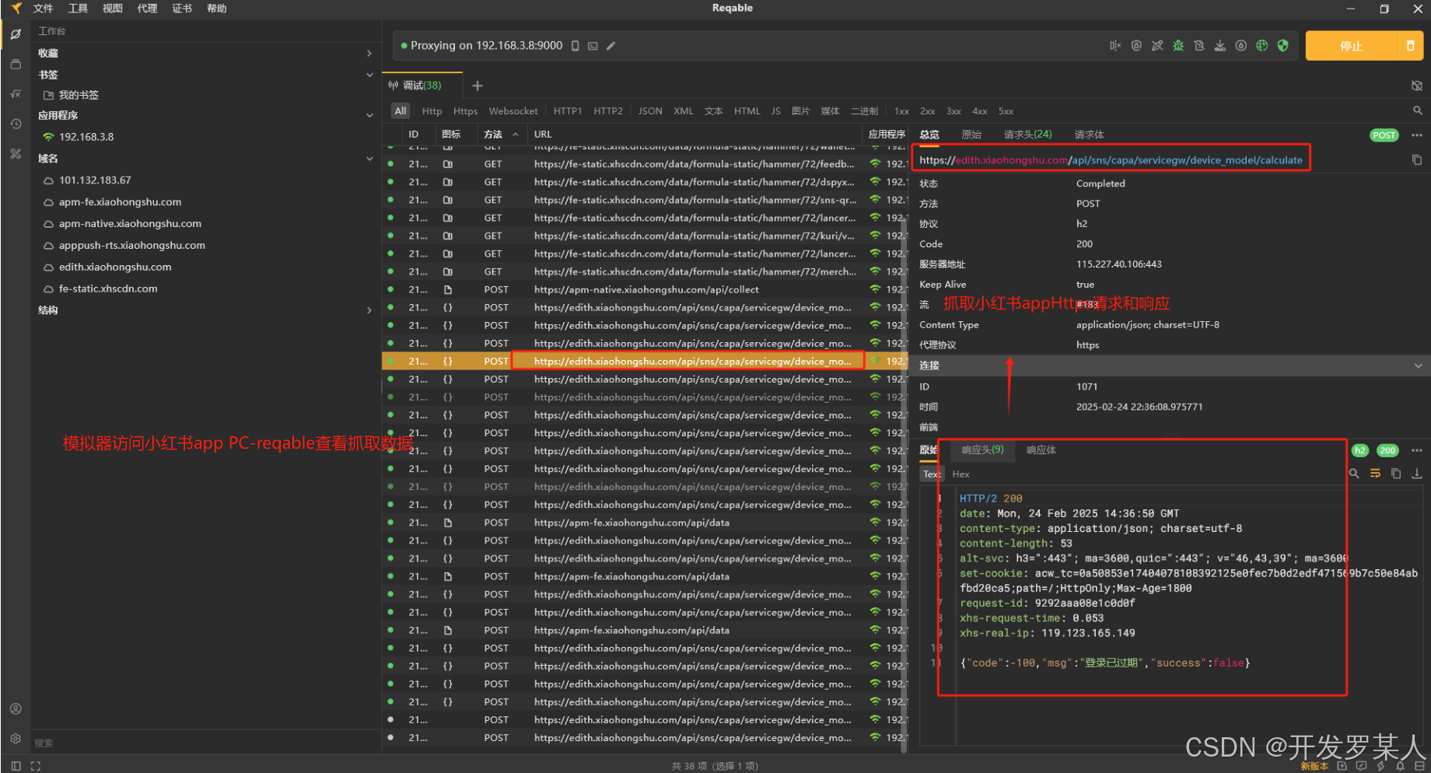The image size is (1431, 773).
Task: Sort by the 方法 column arrow
Action: tap(515, 135)
